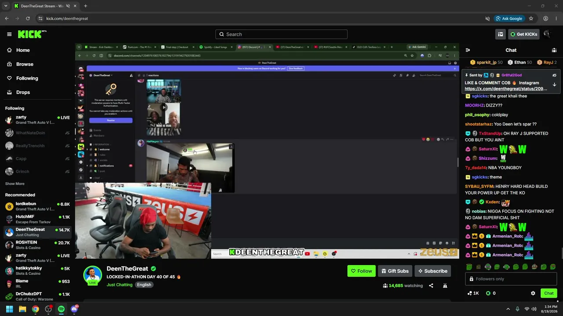Reload the Kick page
Screen dimensions: 563x316
(x=28, y=18)
